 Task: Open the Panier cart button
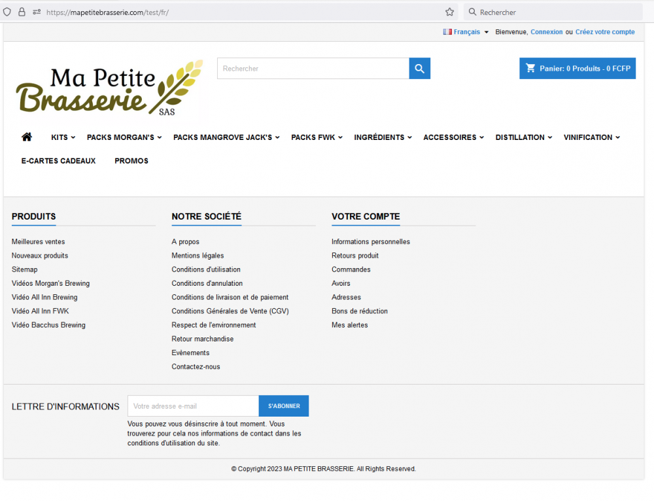(577, 69)
